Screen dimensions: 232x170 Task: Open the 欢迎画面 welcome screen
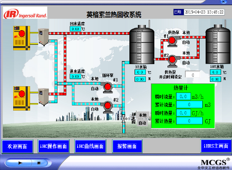(17, 146)
